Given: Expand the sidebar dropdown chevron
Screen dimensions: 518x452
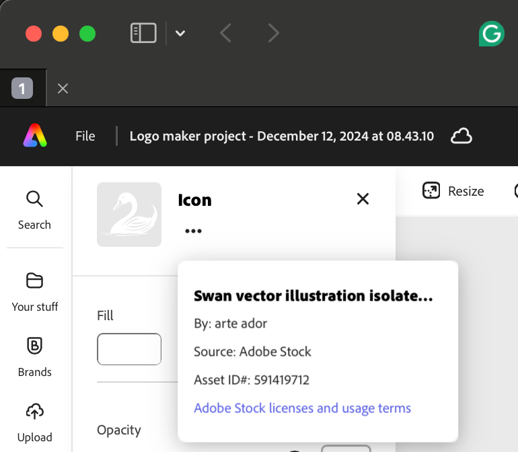Looking at the screenshot, I should click(x=180, y=33).
